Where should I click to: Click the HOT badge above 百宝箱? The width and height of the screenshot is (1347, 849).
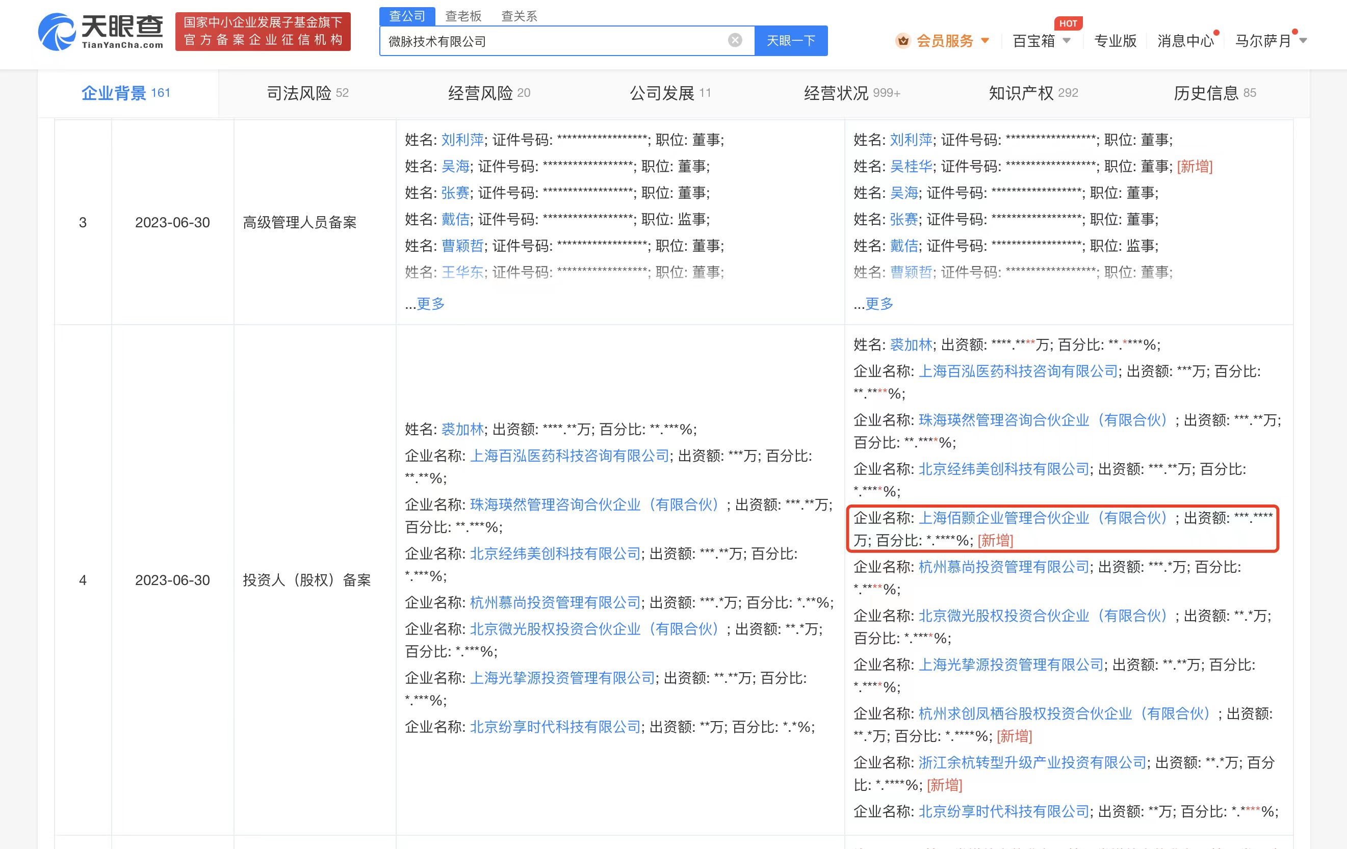point(1069,23)
